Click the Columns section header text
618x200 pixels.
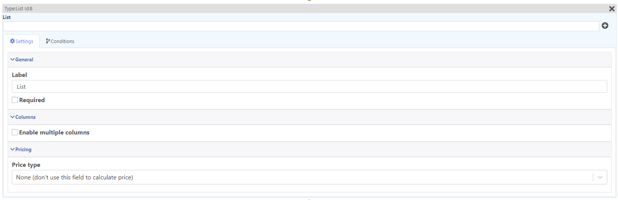[x=25, y=117]
